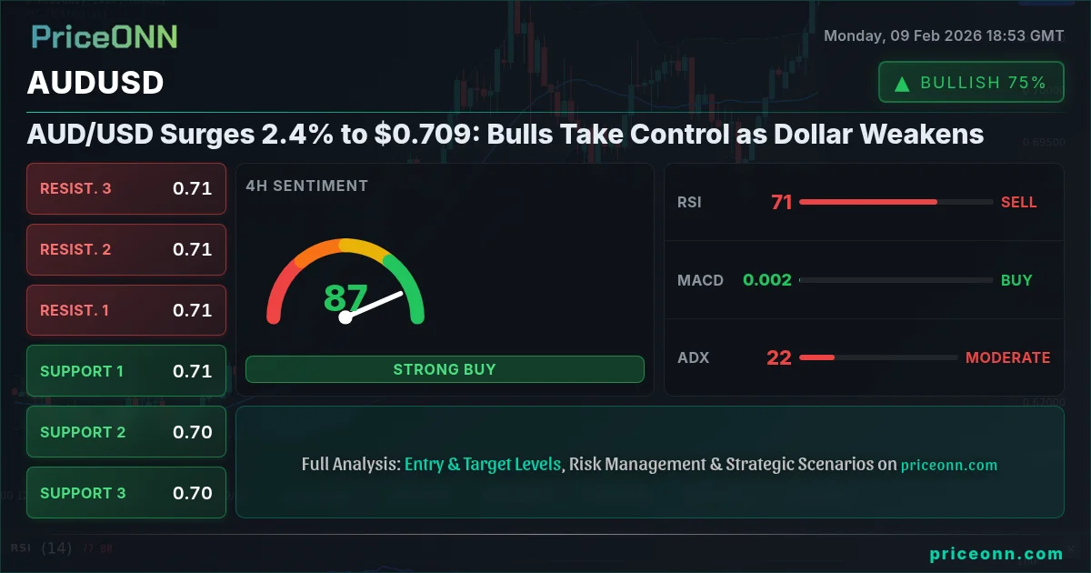Select the SUPPORT 1 level row
The width and height of the screenshot is (1091, 573).
tap(126, 371)
